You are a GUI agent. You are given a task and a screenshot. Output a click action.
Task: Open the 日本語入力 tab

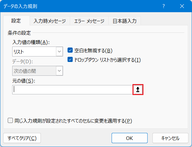[x=124, y=21]
